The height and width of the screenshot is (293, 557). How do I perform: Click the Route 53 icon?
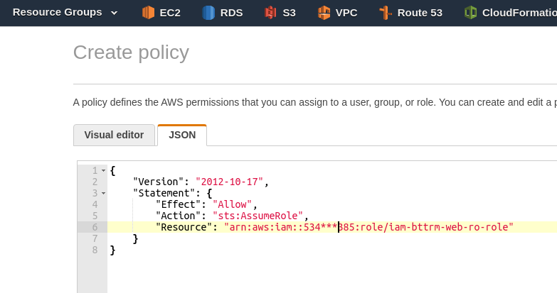coord(386,13)
